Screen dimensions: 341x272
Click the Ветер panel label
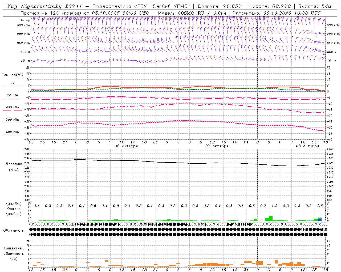(25, 20)
